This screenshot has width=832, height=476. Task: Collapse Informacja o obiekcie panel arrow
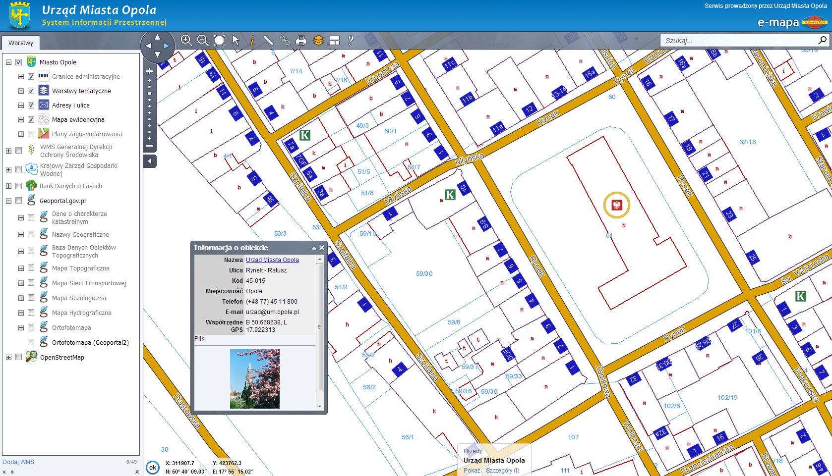(x=314, y=248)
